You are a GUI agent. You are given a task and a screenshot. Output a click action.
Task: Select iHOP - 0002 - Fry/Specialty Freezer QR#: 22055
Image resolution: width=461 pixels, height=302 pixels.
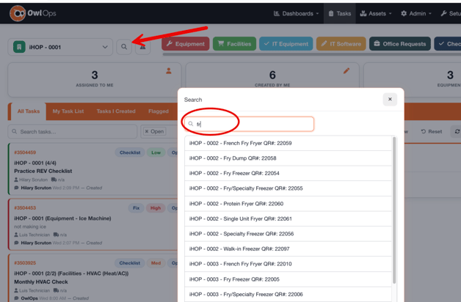click(288, 188)
